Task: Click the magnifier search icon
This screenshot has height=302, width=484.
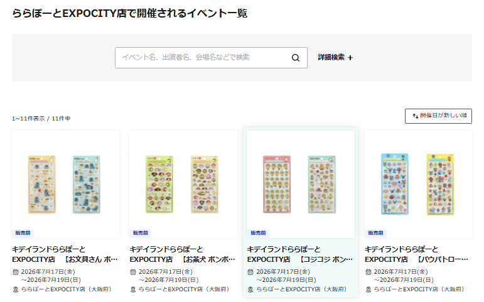Action: coord(296,58)
